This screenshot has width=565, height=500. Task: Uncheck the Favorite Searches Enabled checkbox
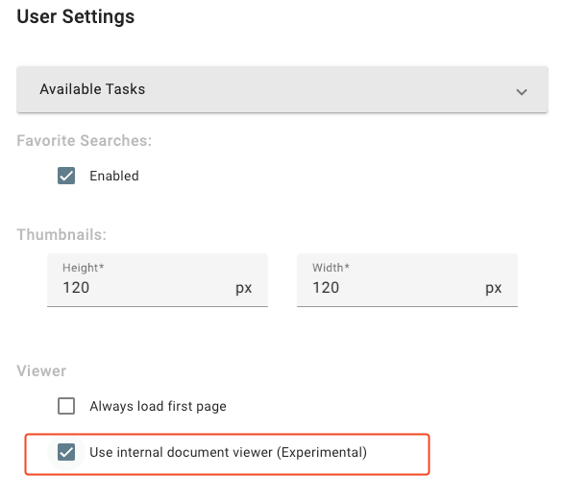(66, 176)
